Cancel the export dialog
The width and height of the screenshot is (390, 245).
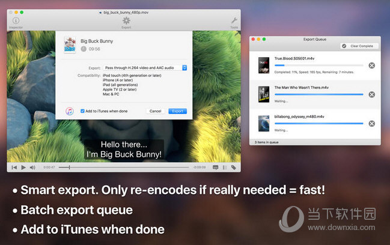tap(156, 111)
